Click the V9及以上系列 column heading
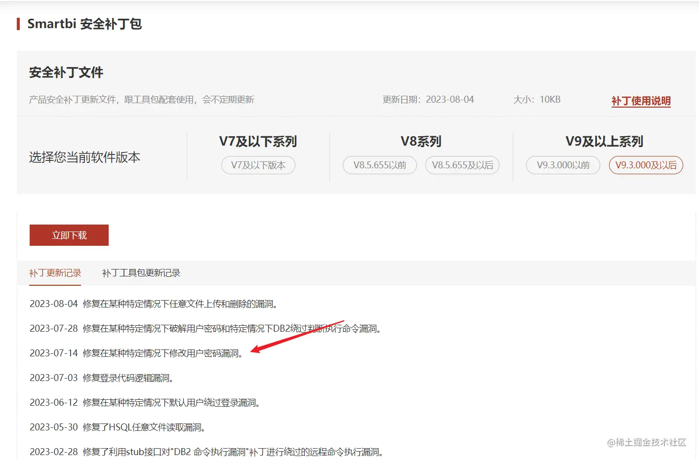The image size is (699, 460). tap(605, 142)
